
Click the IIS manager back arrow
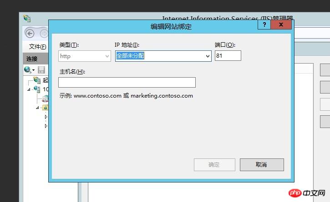[x=30, y=34]
